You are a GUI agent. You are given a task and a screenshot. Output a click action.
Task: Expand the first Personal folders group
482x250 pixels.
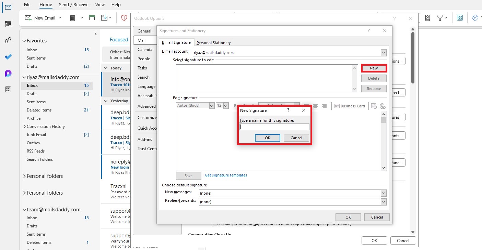(24, 176)
